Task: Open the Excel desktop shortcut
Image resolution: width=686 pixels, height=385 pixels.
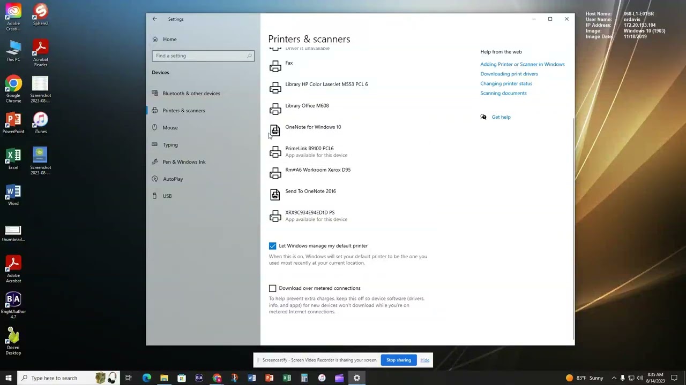Action: (13, 159)
